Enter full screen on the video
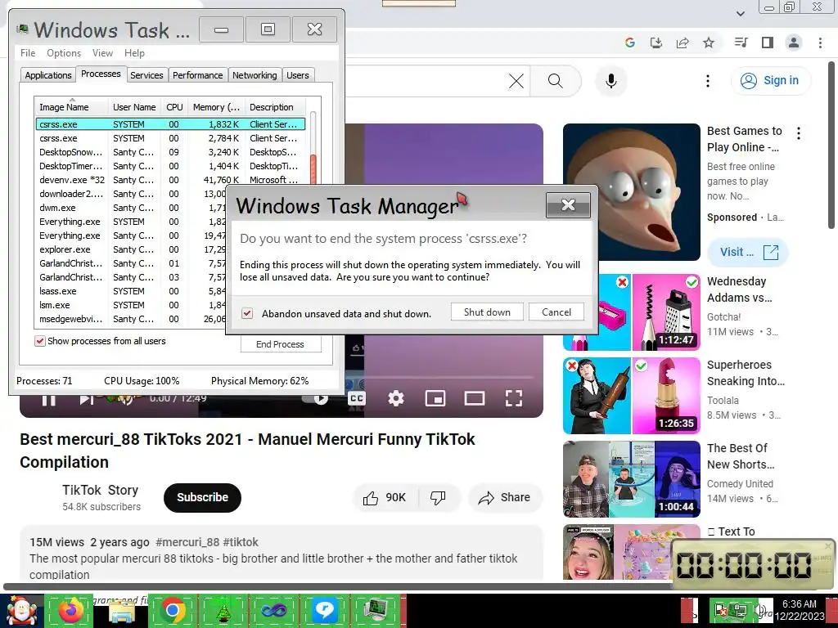The height and width of the screenshot is (628, 838). 514,398
